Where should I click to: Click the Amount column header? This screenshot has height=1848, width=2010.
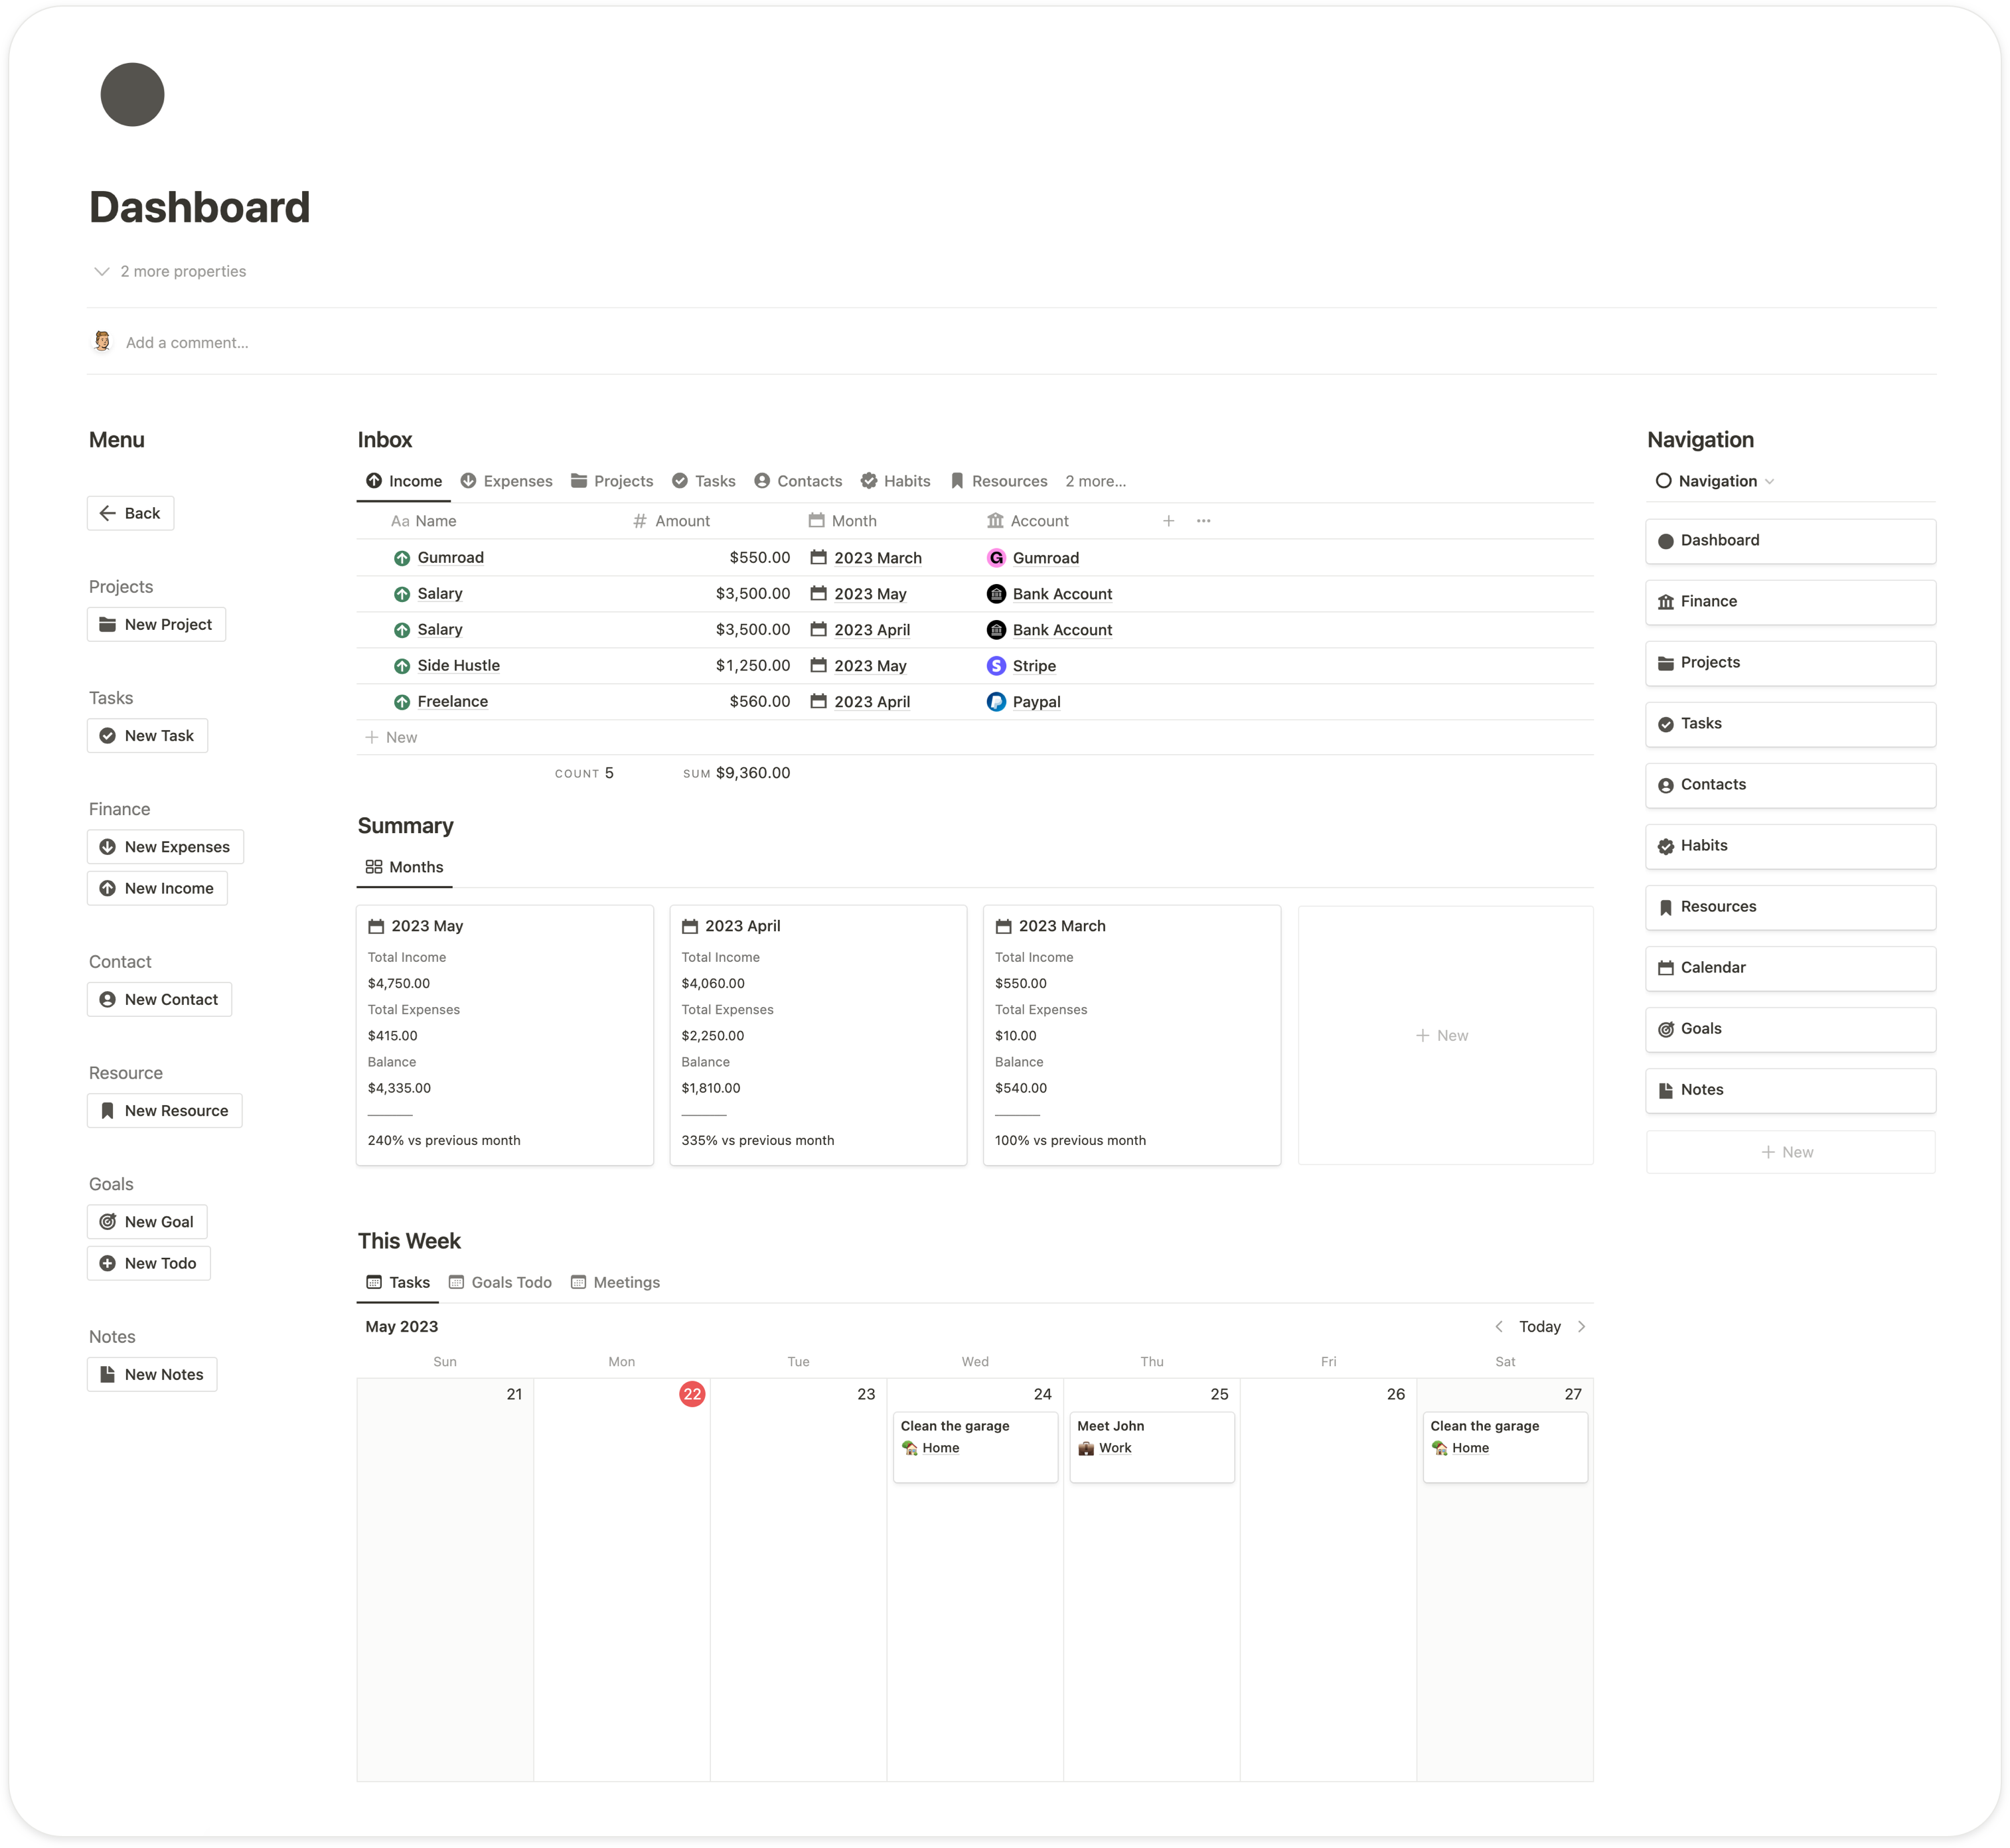[x=671, y=521]
